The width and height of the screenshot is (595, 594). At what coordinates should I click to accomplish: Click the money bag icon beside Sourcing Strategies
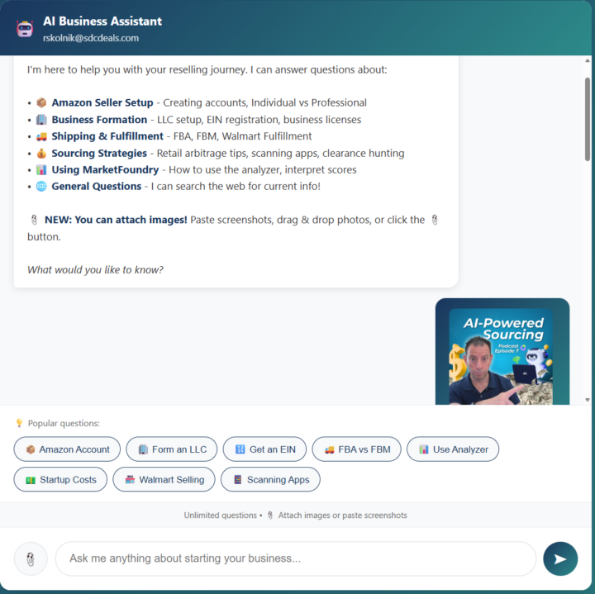(41, 153)
